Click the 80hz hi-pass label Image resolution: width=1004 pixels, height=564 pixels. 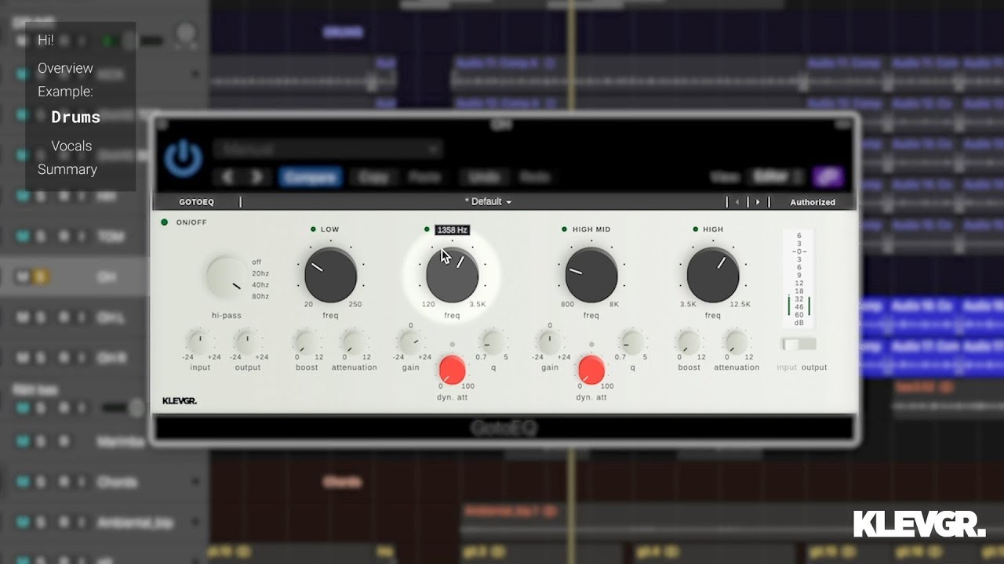(260, 296)
